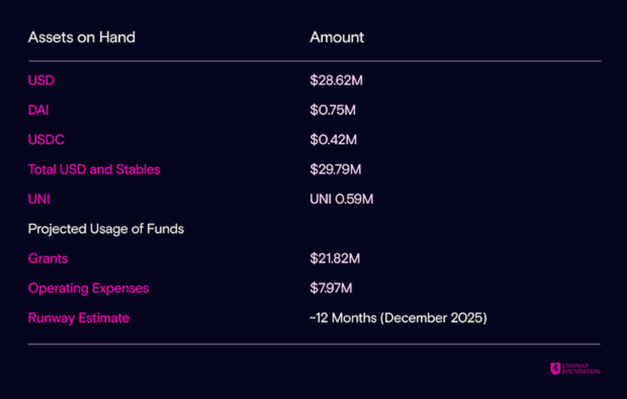Viewport: 627px width, 399px height.
Task: Click the Runway Estimate label
Action: pyautogui.click(x=79, y=318)
